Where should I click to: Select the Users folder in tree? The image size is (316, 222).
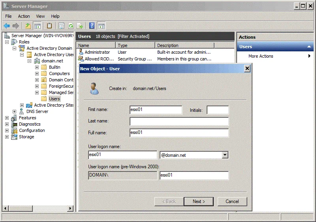[54, 99]
